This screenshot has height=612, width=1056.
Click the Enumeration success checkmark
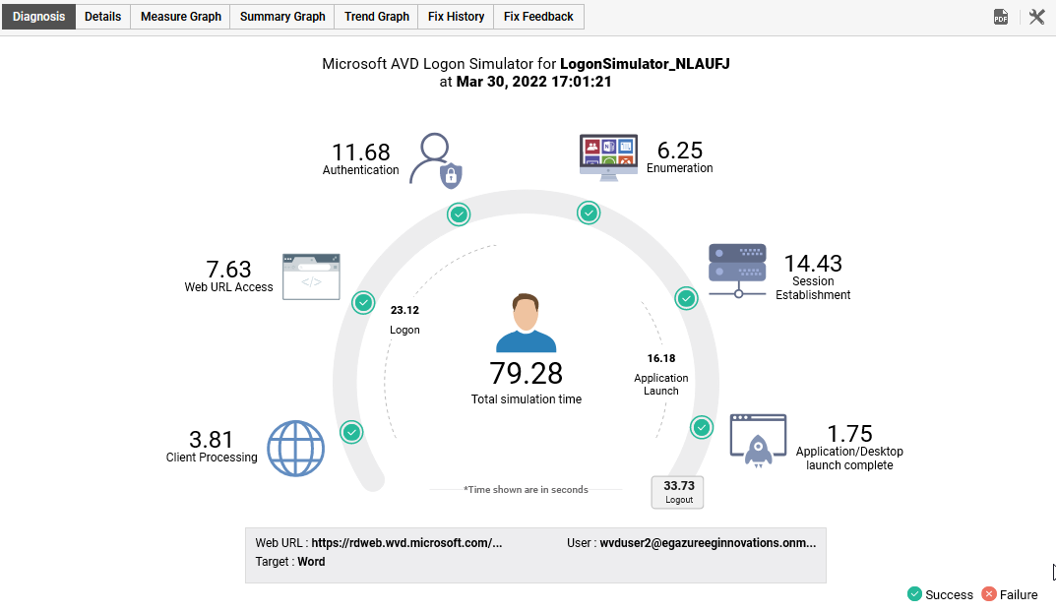(x=589, y=214)
